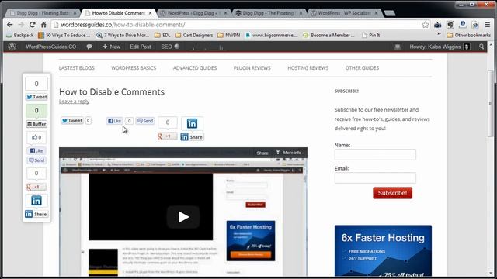Click the floating sidebar Facebook Like button

(x=36, y=150)
